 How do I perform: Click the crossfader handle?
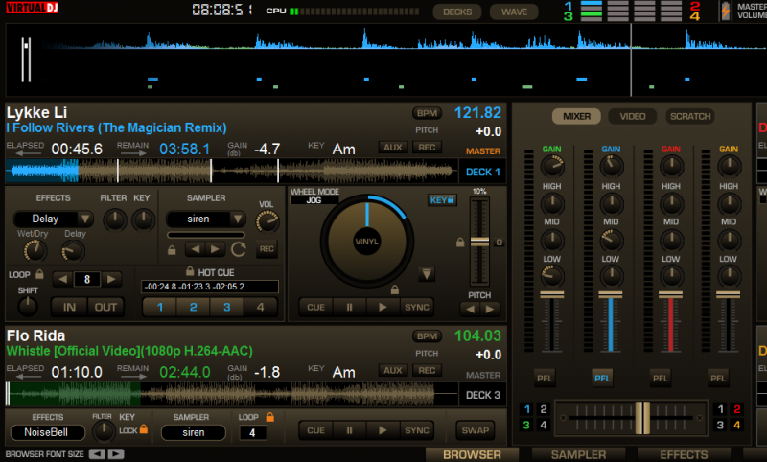pos(642,418)
